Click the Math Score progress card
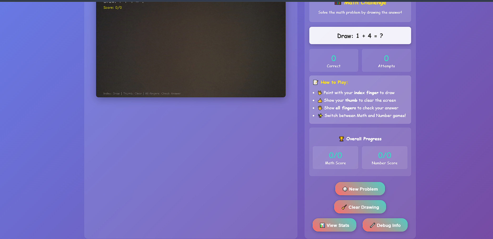This screenshot has width=493, height=239. [x=335, y=158]
